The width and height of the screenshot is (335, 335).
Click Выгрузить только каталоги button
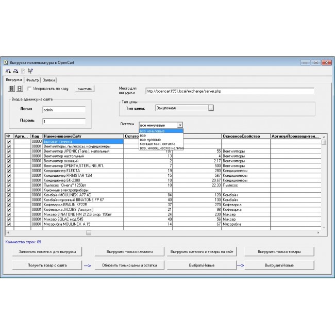click(x=128, y=252)
